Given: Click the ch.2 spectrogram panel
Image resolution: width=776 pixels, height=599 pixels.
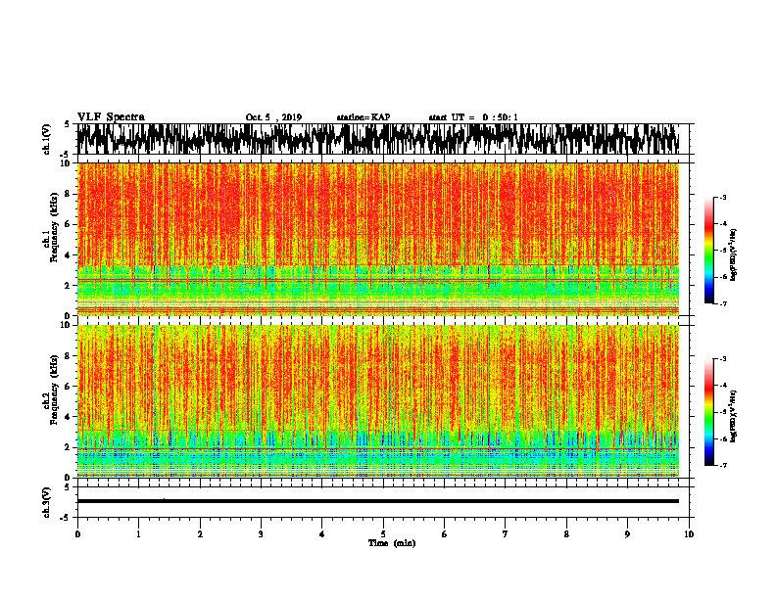Looking at the screenshot, I should pos(378,401).
